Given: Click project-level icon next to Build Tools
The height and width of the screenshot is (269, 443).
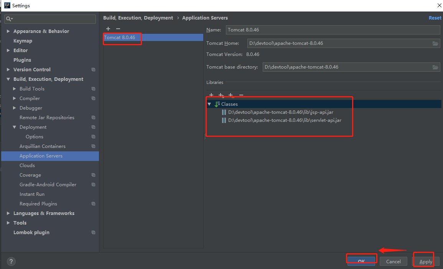Looking at the screenshot, I should 93,89.
